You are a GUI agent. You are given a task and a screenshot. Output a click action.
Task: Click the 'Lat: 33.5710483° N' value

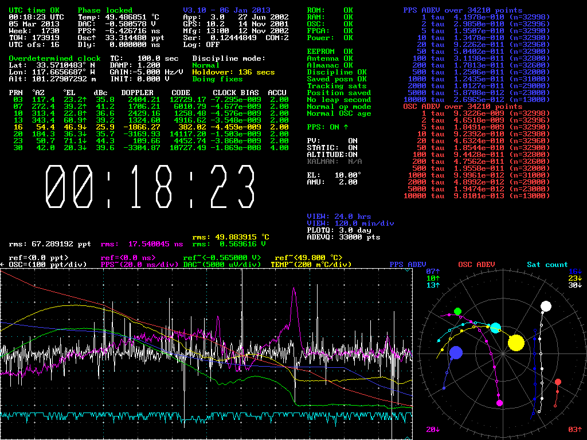(x=52, y=65)
